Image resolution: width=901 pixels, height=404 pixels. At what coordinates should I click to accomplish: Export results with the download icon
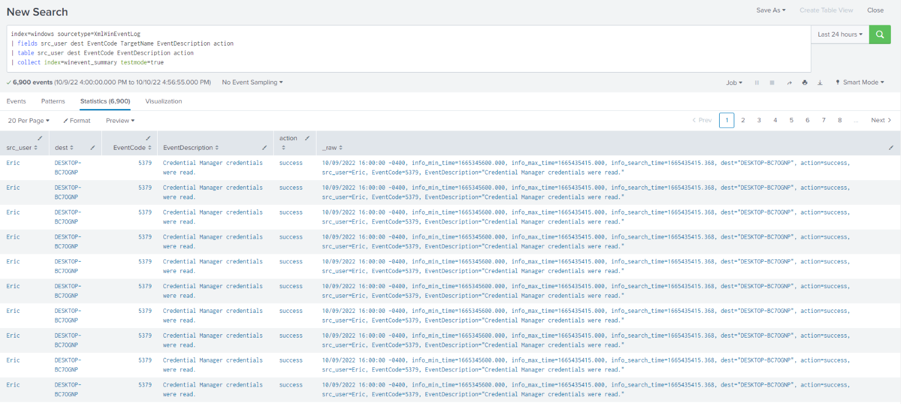[x=820, y=83]
